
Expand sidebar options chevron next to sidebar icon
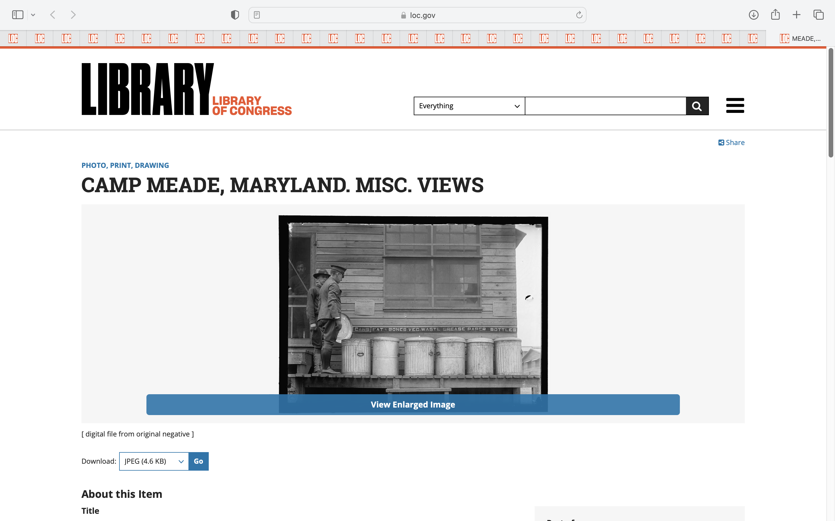33,15
